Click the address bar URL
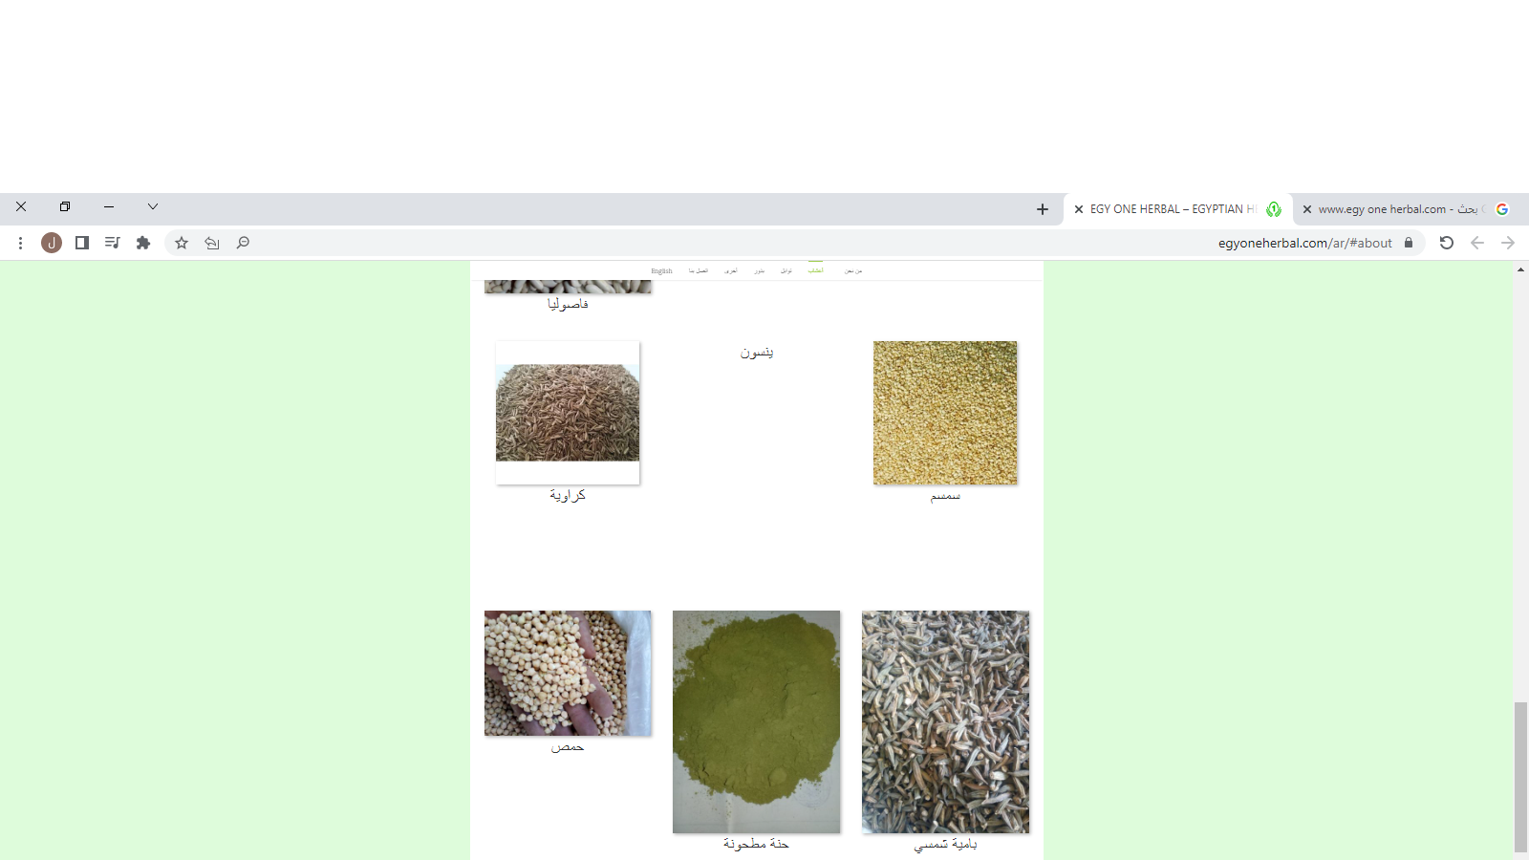 [1304, 243]
